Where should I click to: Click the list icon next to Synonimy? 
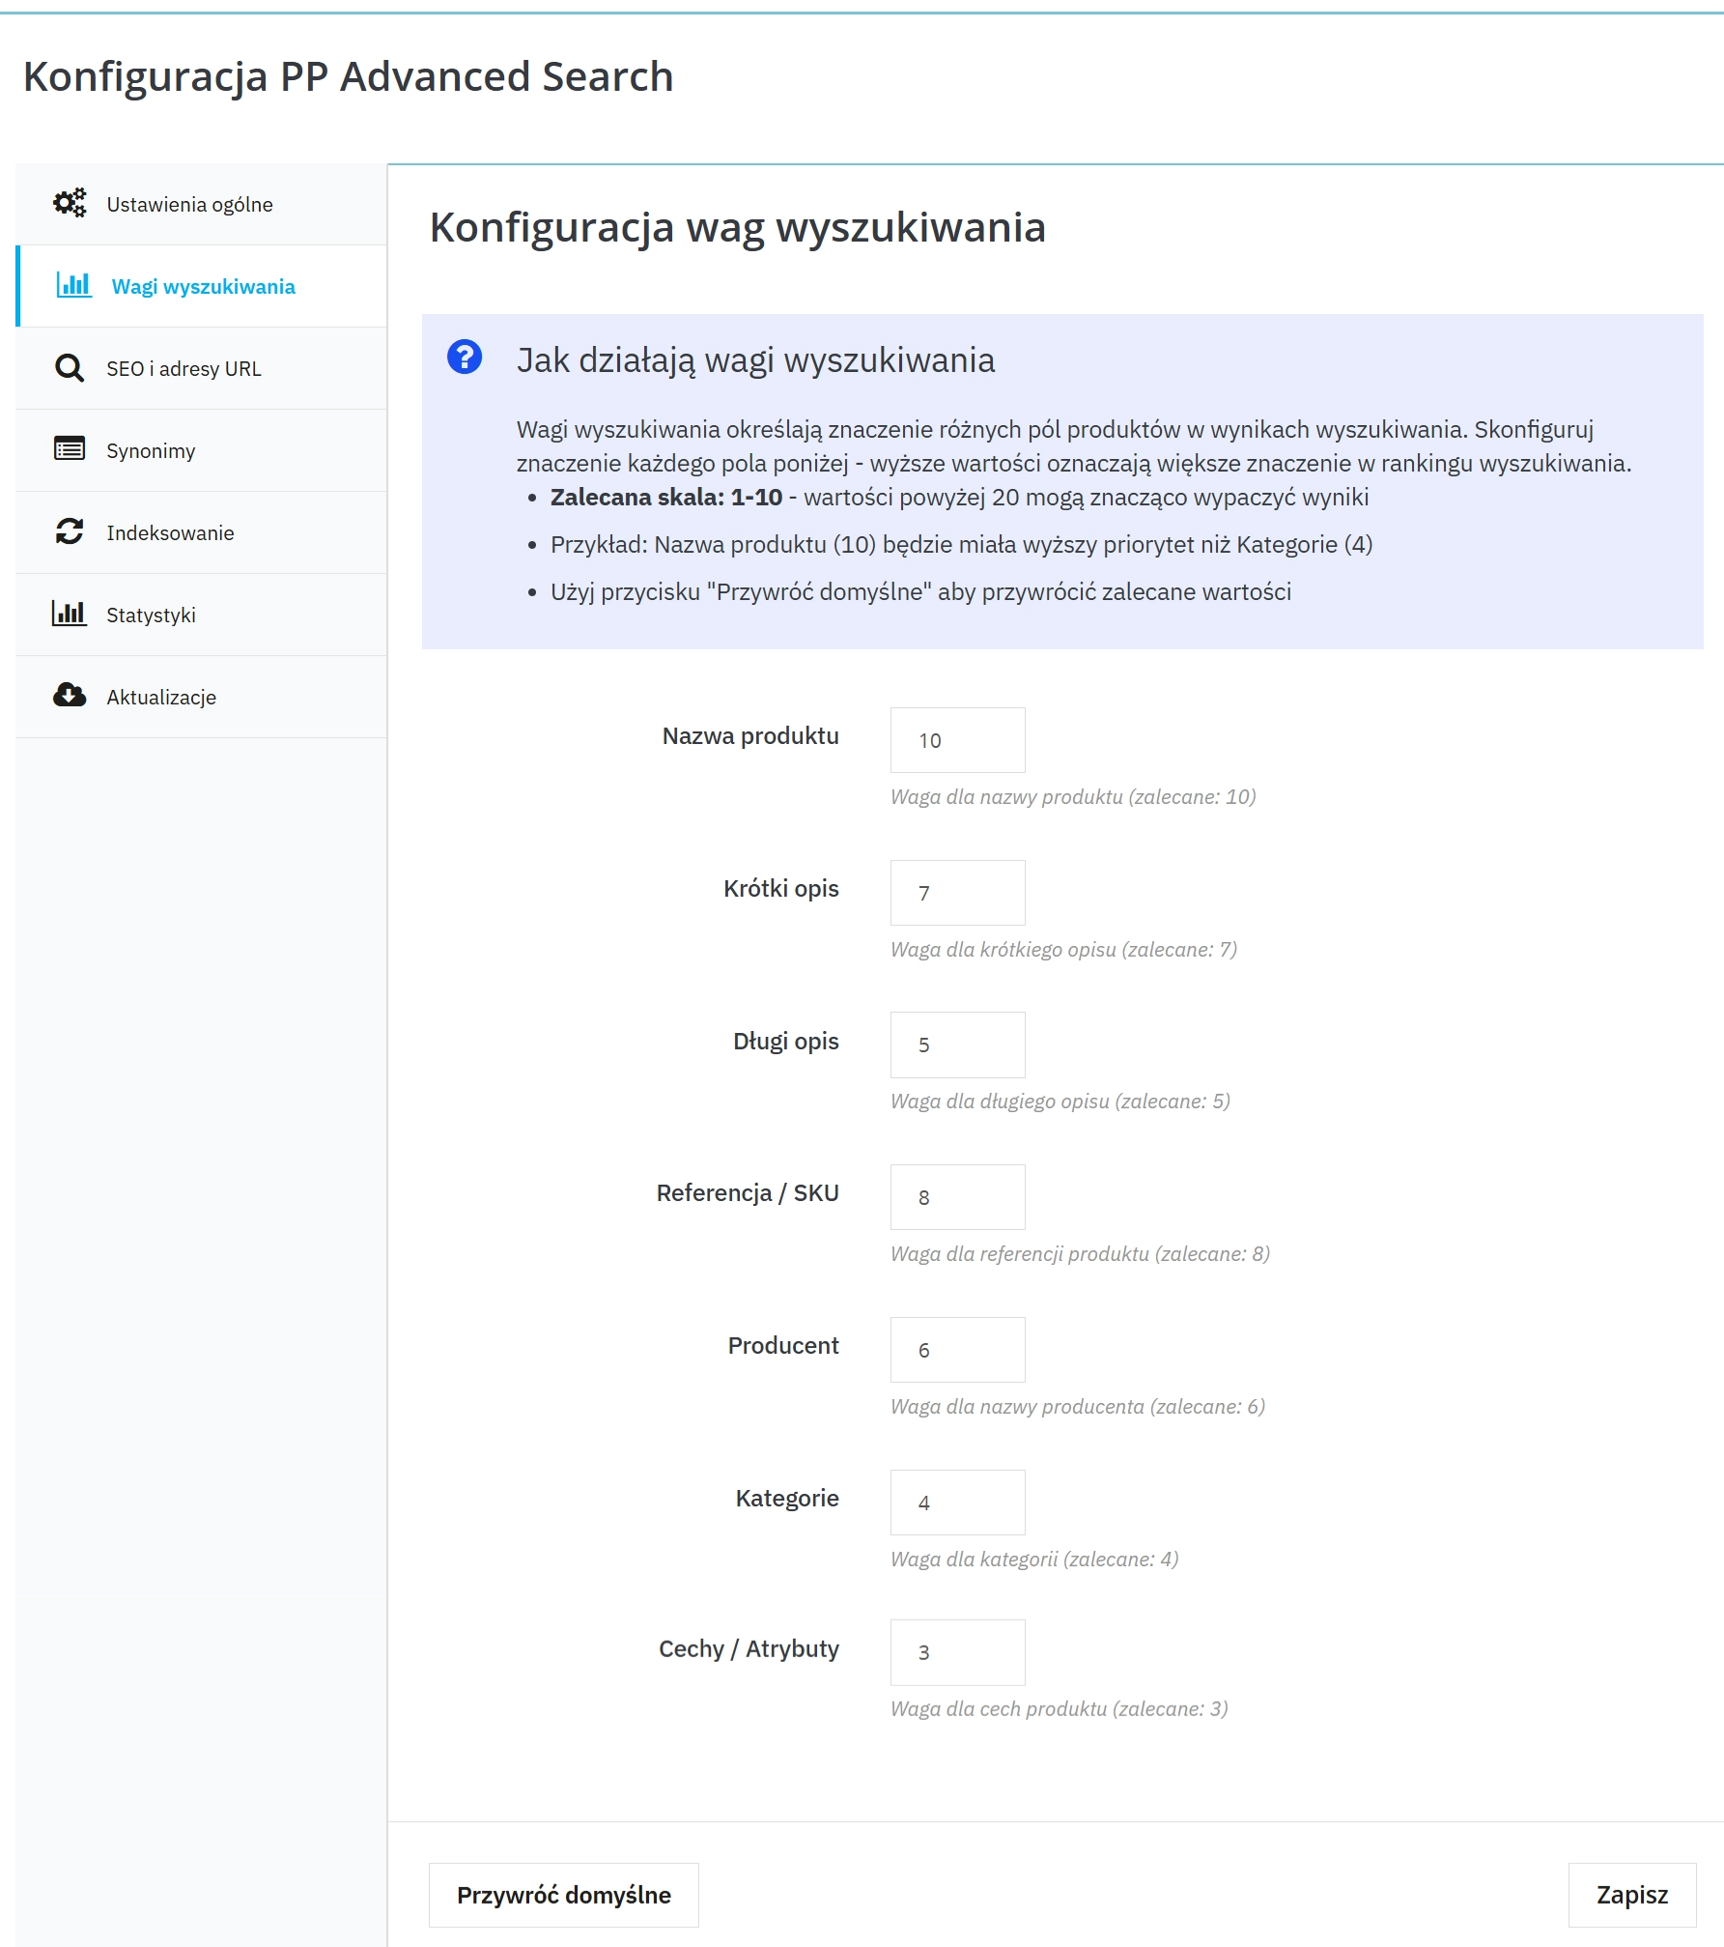click(69, 450)
